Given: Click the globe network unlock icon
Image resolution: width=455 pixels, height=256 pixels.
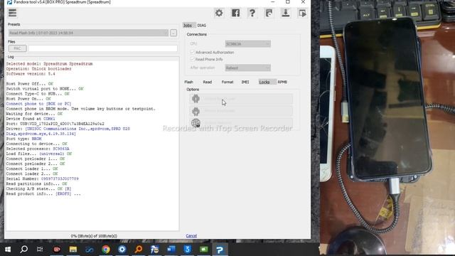Looking at the screenshot, I should pos(196,123).
